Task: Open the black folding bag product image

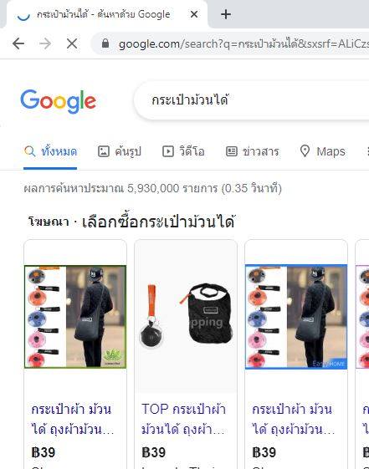Action: [186, 317]
